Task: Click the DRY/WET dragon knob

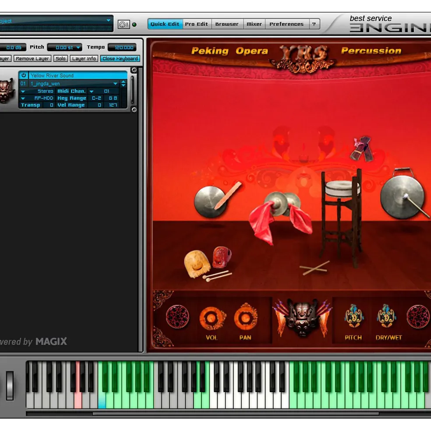Action: [x=386, y=316]
